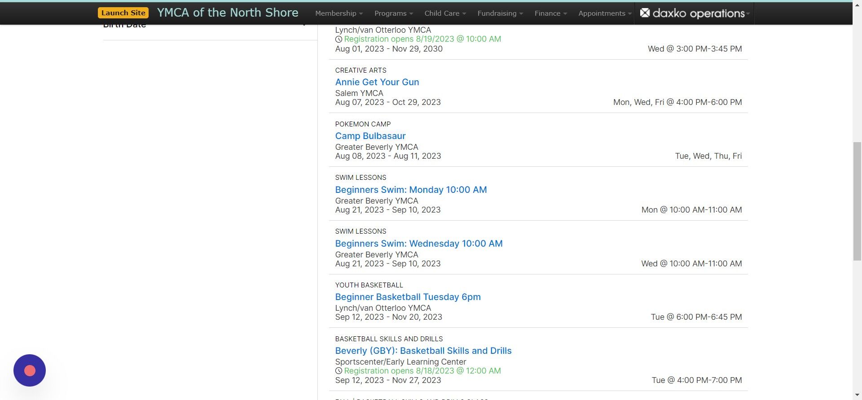Image resolution: width=862 pixels, height=400 pixels.
Task: Click the YOUTH BASKETBALL category label
Action: click(x=369, y=285)
